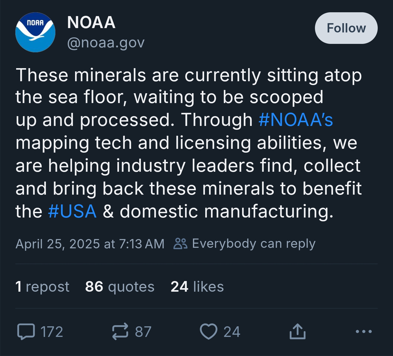This screenshot has width=393, height=356.
Task: View the "86 quotes" list
Action: point(120,286)
